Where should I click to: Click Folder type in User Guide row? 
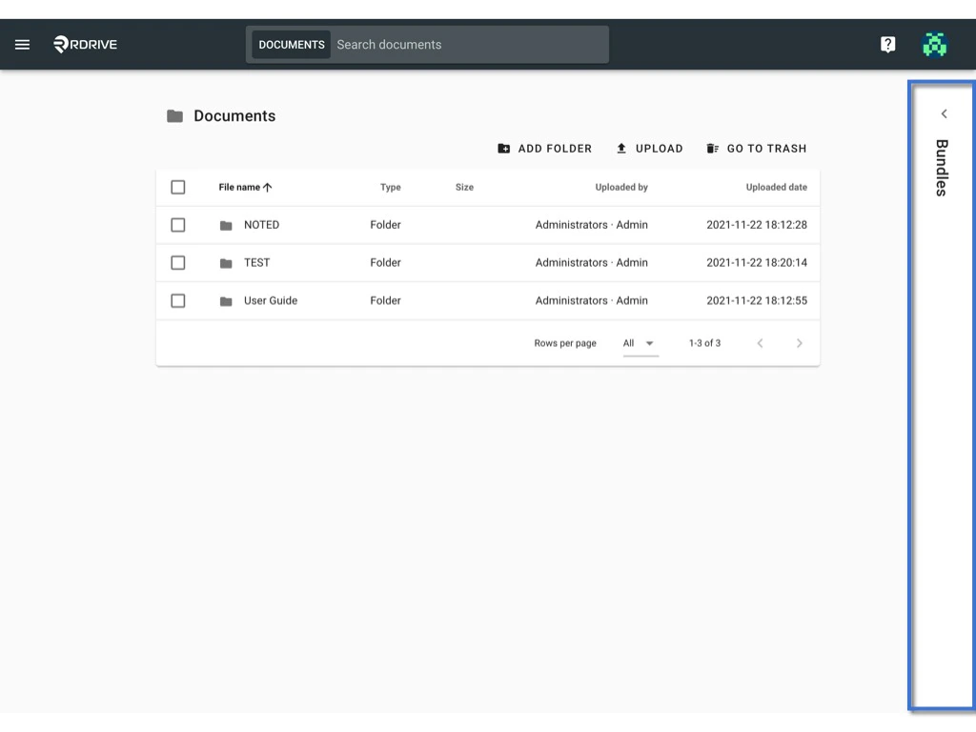click(385, 300)
